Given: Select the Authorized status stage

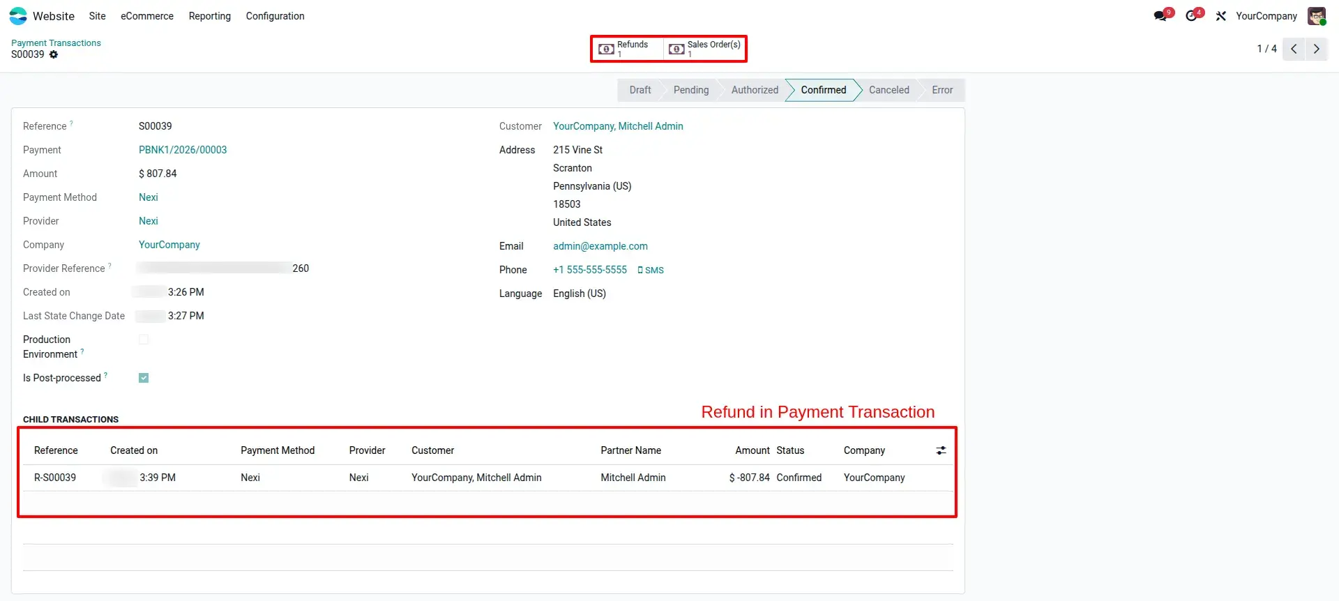Looking at the screenshot, I should point(755,90).
